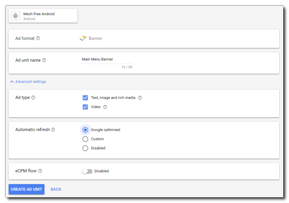Click the help icon next to Video
Viewport: 289px width, 203px height.
[x=105, y=107]
